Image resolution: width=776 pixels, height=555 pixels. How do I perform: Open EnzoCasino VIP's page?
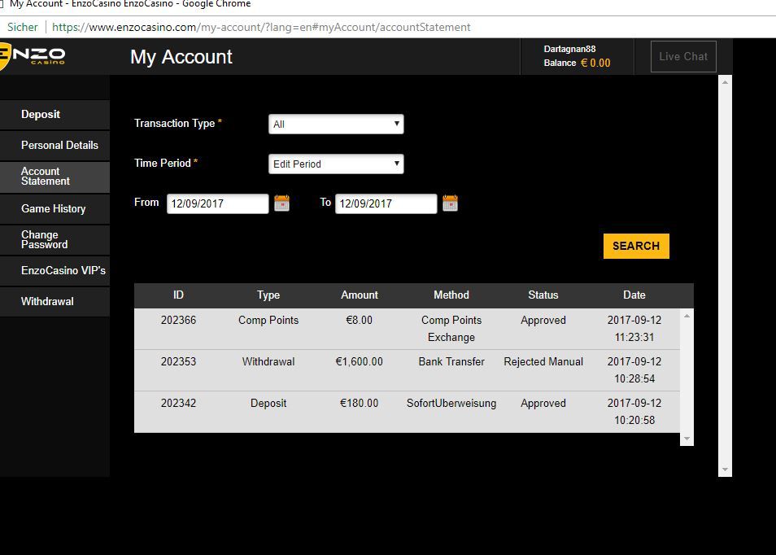(x=54, y=271)
